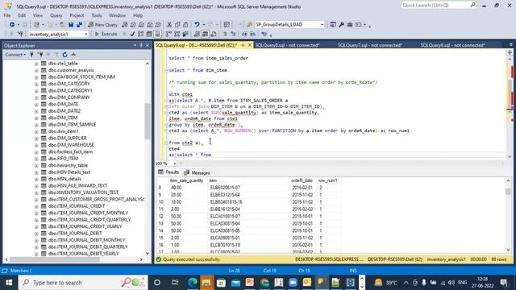Open the Help menu

click(138, 15)
